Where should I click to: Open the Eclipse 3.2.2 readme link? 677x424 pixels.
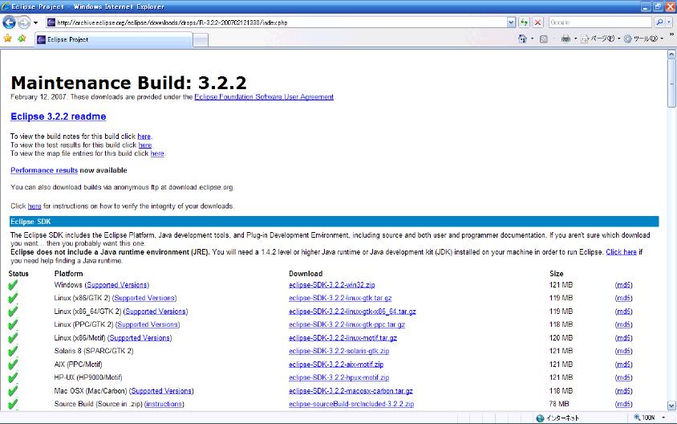pyautogui.click(x=59, y=116)
